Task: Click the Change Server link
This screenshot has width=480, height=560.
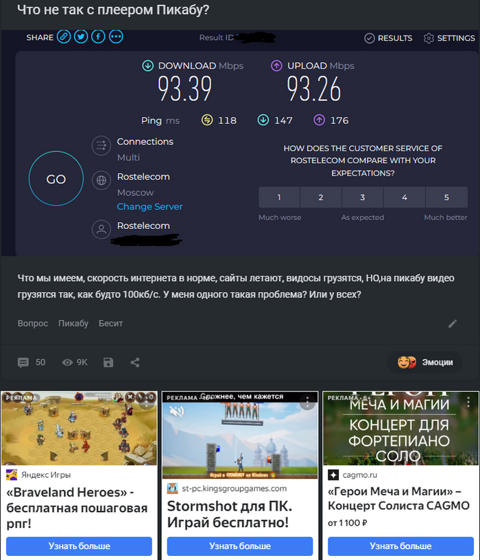Action: [149, 206]
